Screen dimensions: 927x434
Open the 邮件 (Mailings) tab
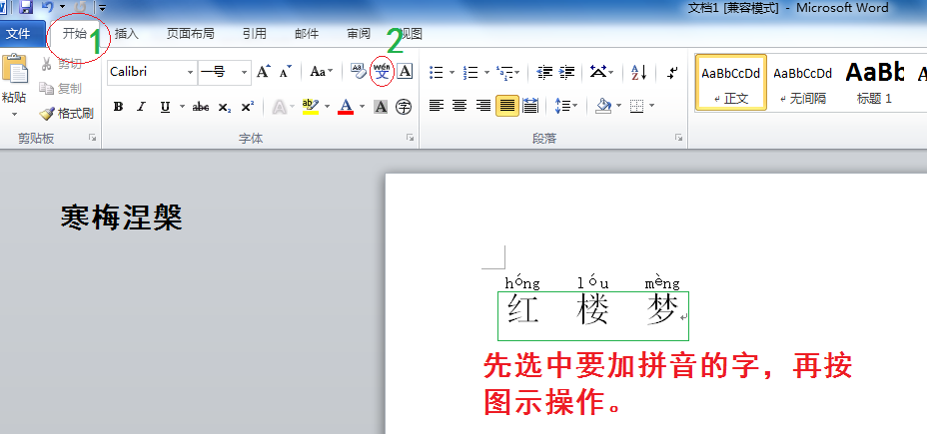(x=307, y=34)
